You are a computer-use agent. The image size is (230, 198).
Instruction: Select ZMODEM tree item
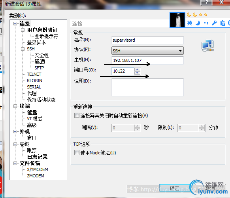(36, 176)
